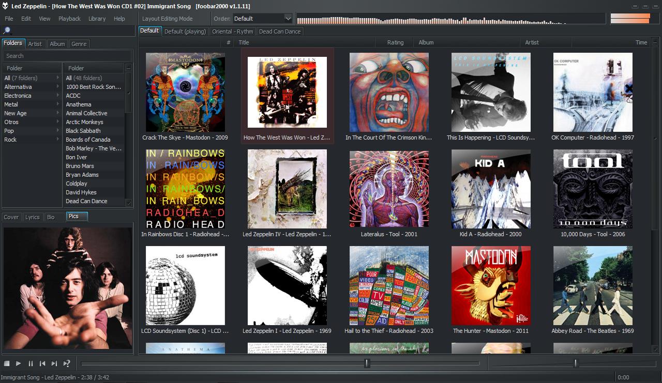Show the Lyrics tab
Image resolution: width=662 pixels, height=383 pixels.
pos(33,217)
